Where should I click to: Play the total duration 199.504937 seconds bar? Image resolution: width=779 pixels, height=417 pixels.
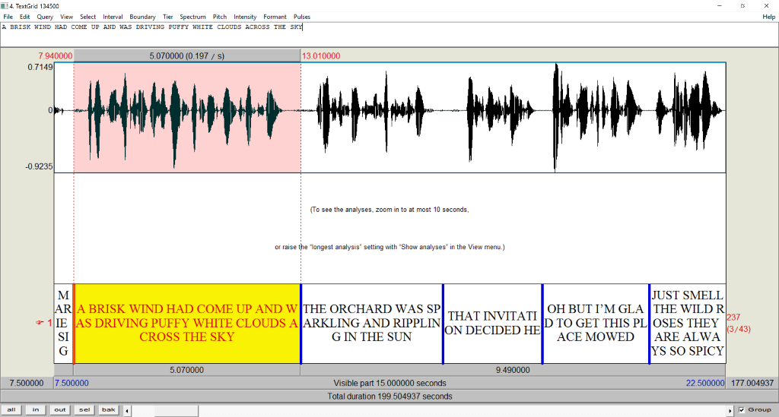point(389,396)
